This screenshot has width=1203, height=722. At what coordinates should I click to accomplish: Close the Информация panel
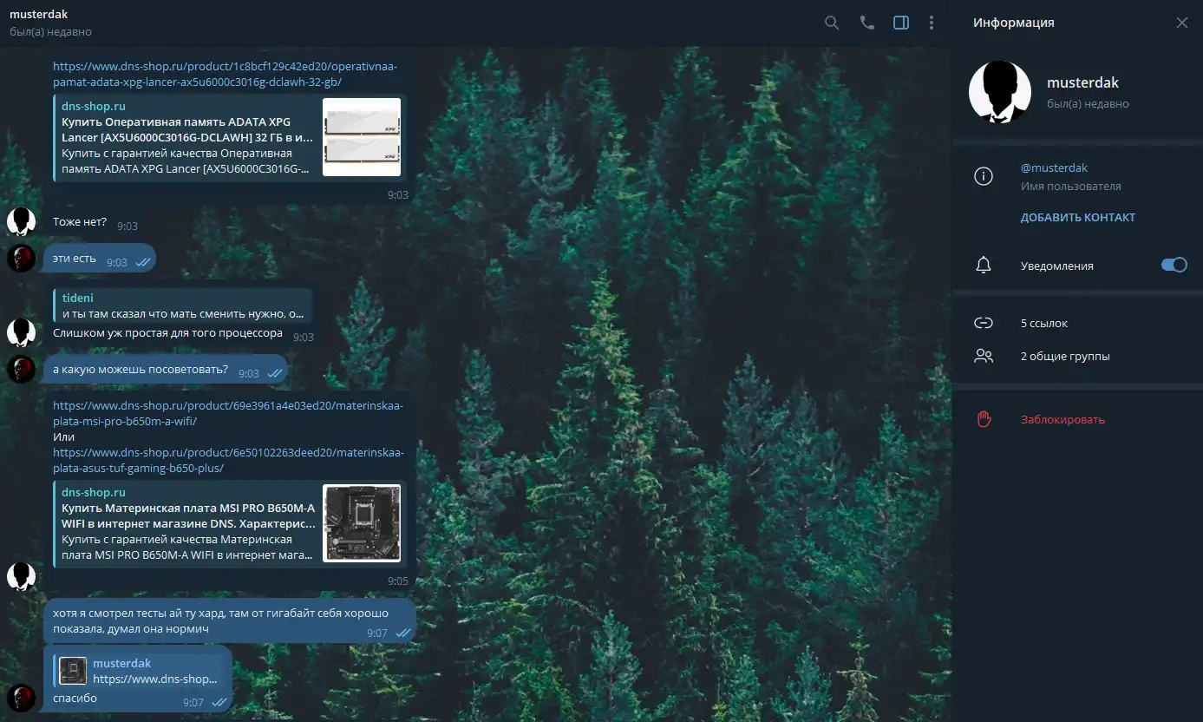1181,23
